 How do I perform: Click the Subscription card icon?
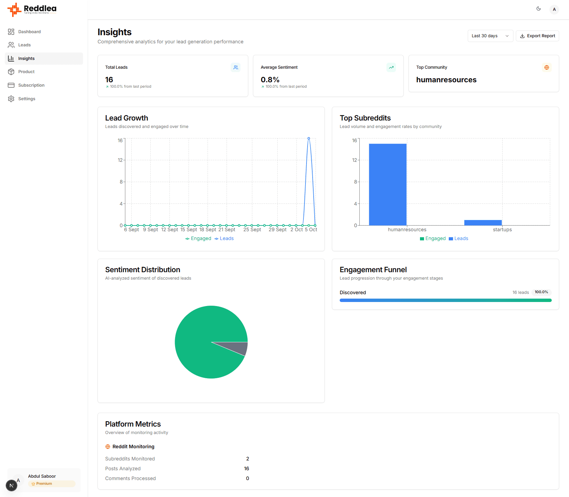coord(11,85)
